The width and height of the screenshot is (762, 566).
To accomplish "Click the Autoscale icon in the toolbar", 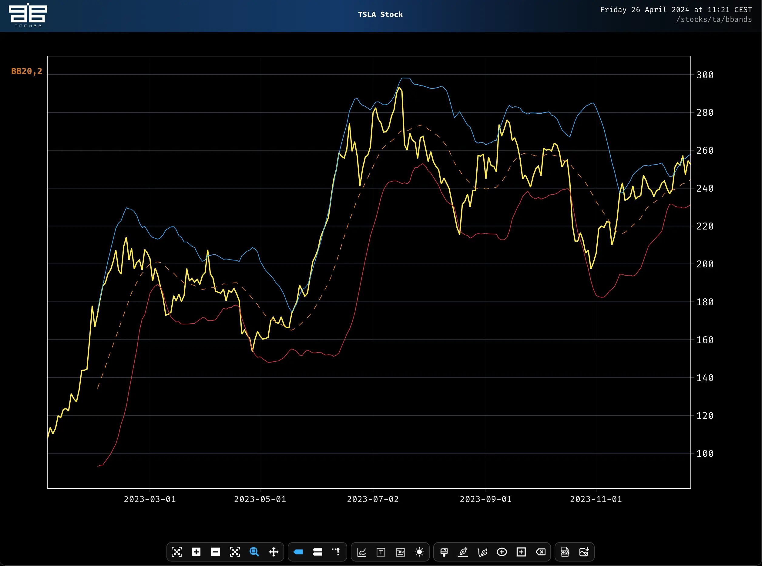I will (176, 552).
